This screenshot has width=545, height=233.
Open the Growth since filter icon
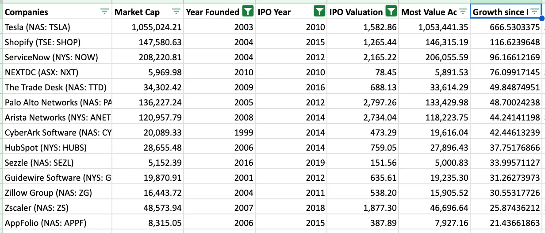pyautogui.click(x=534, y=12)
